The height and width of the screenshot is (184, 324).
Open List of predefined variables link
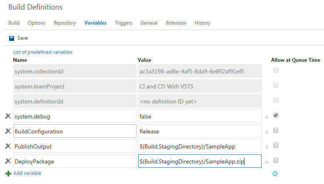click(42, 52)
